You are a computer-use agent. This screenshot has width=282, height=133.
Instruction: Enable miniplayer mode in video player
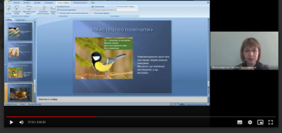260,122
